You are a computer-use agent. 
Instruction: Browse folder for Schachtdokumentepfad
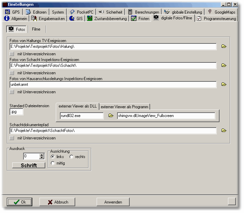(224, 131)
